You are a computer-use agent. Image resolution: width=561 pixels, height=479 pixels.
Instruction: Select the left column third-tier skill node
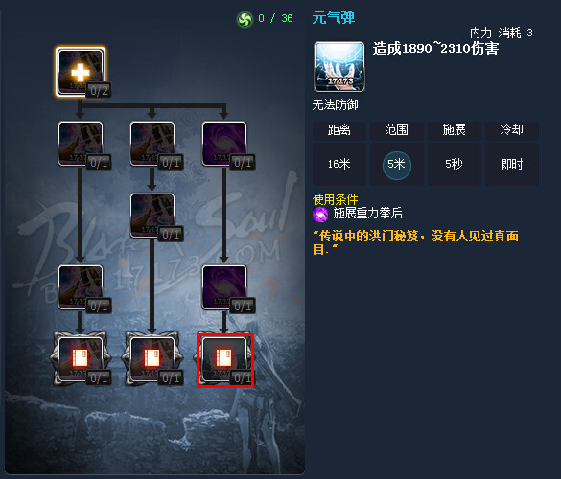(81, 287)
